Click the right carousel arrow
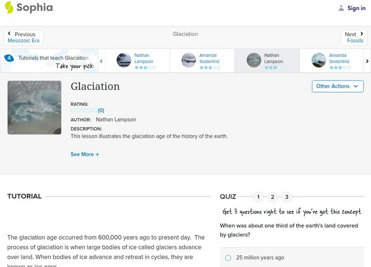 click(367, 61)
